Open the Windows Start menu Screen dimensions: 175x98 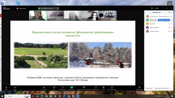(2, 96)
